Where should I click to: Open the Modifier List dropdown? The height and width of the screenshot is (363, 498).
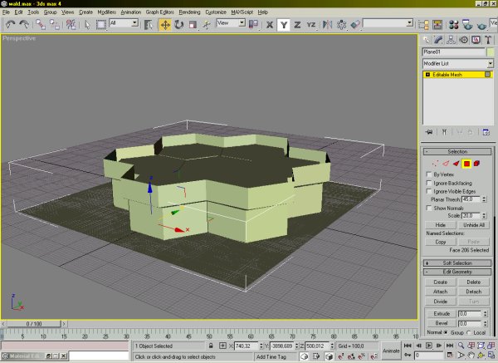pos(458,63)
